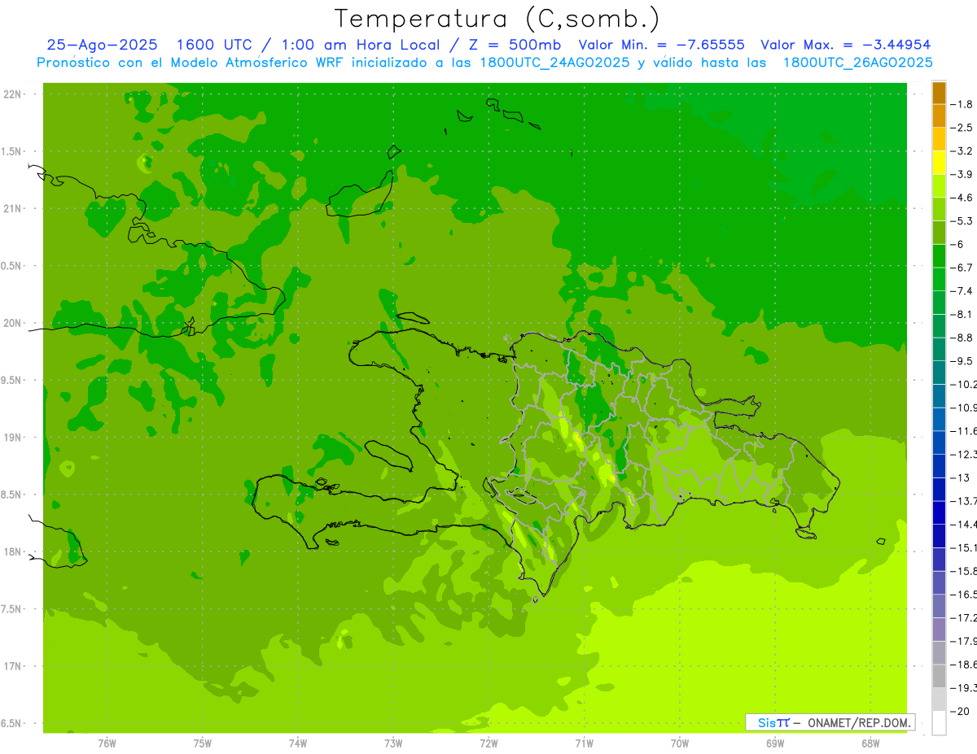This screenshot has width=977, height=754.
Task: Click the "19N" latitude label
Action: pyautogui.click(x=13, y=438)
